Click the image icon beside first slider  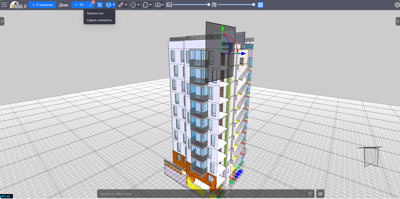(x=169, y=5)
